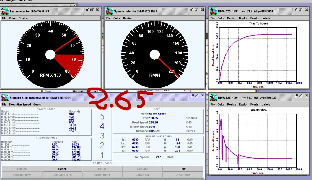This screenshot has width=312, height=180.
Task: Open Resize menu in Acceleration graph window
Action: click(x=232, y=104)
